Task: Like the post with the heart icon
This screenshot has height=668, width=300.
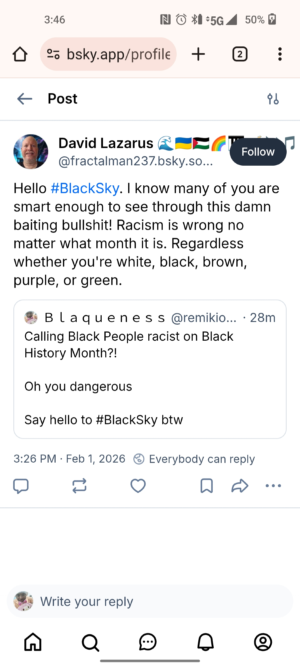Action: pyautogui.click(x=138, y=486)
